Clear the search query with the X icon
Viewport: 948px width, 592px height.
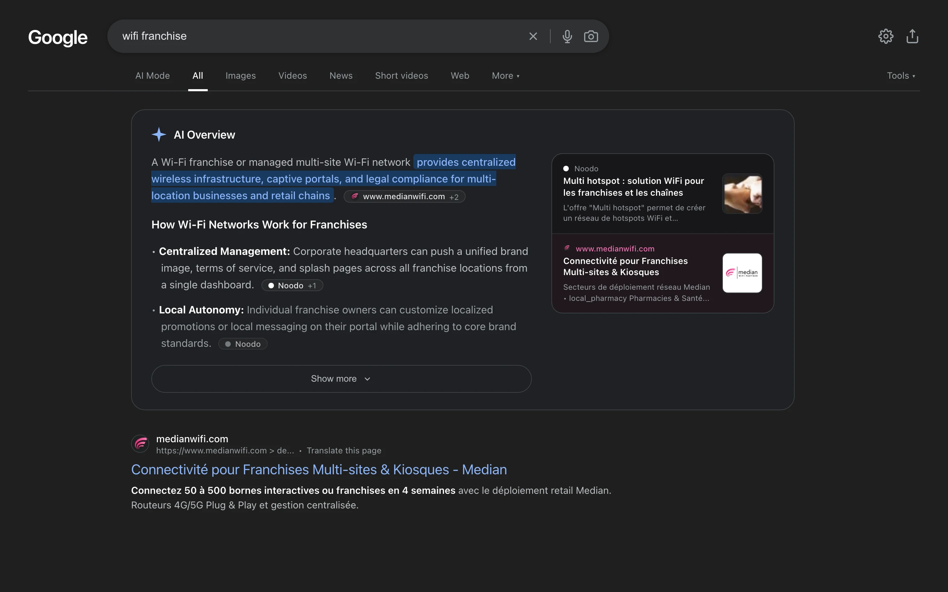[x=533, y=37]
